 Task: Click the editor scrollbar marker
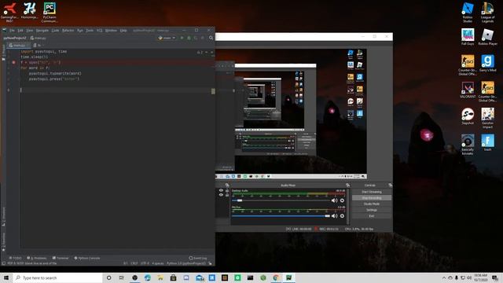213,91
